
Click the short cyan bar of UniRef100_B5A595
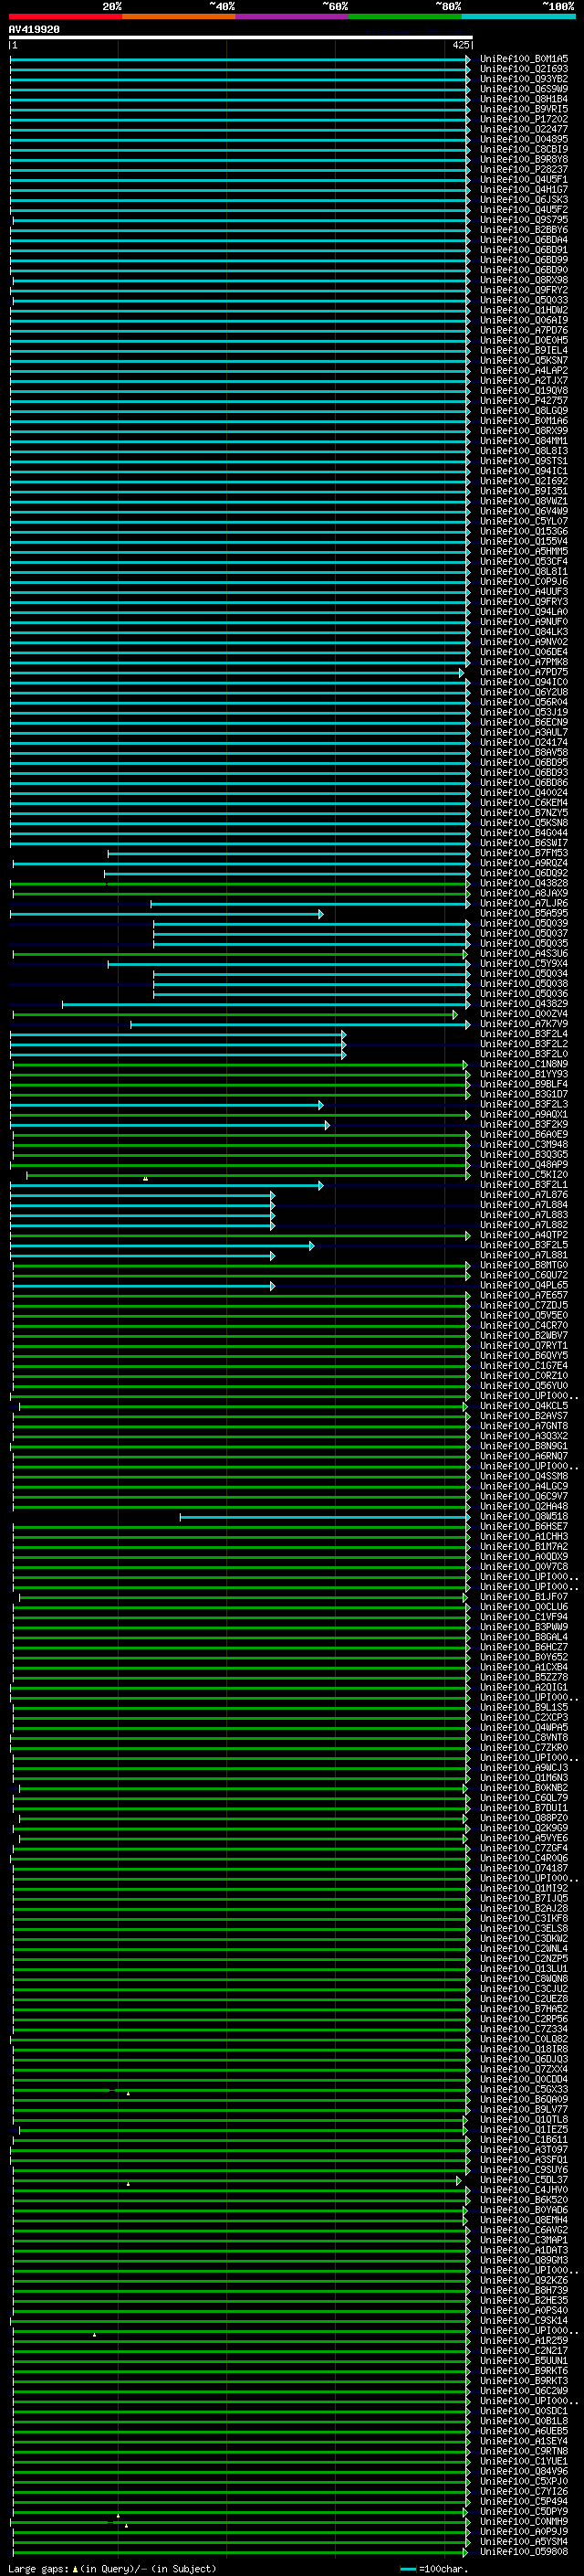[x=167, y=914]
